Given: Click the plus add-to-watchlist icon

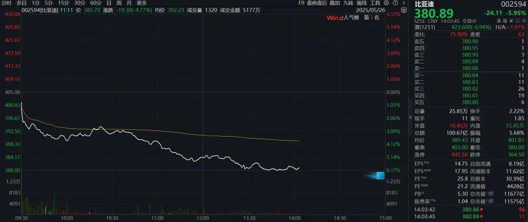Looking at the screenshot, I should tap(524, 21).
